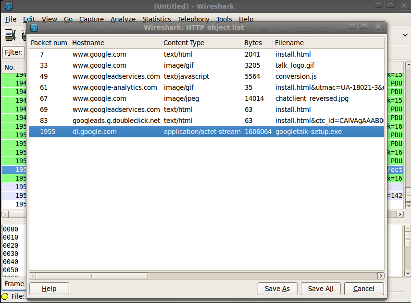Open the Telephony menu

[x=193, y=19]
